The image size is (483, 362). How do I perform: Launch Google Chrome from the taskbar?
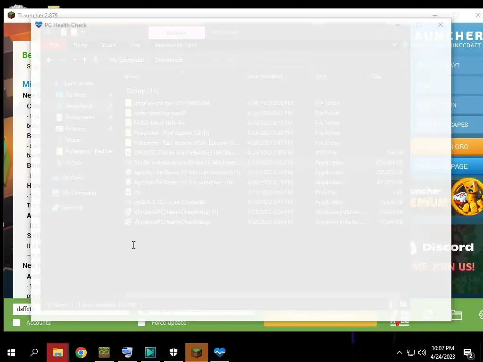tap(81, 353)
